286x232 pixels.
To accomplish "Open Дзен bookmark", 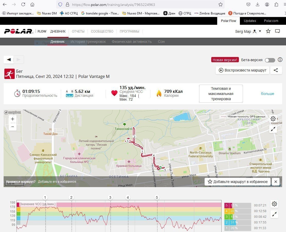I will 169,13.
